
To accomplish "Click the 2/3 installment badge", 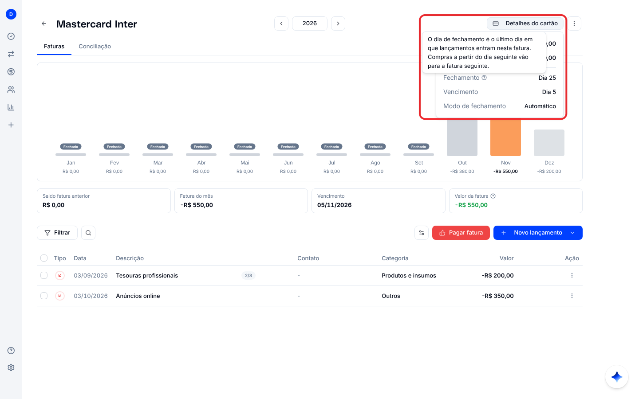I will [248, 276].
